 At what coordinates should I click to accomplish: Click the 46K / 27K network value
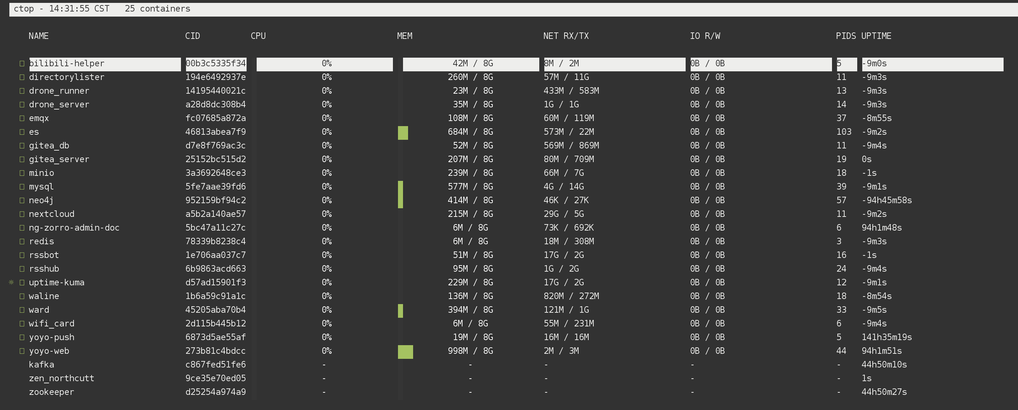point(566,200)
